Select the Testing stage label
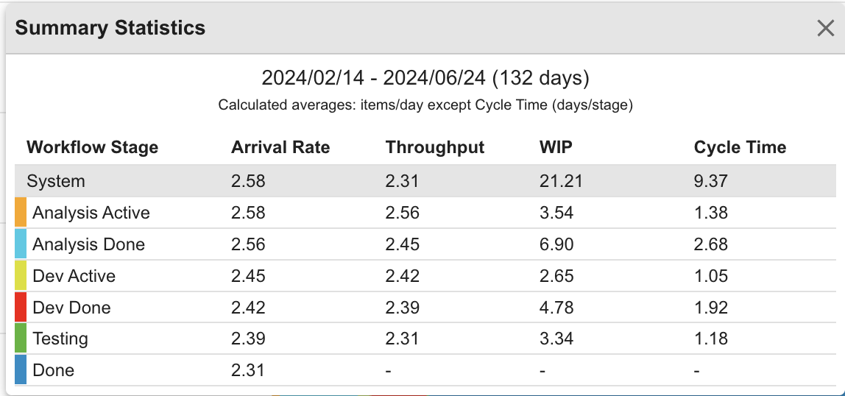 pyautogui.click(x=60, y=339)
